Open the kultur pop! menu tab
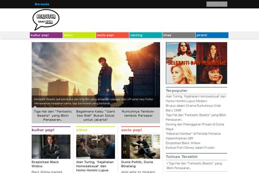 point(46,35)
